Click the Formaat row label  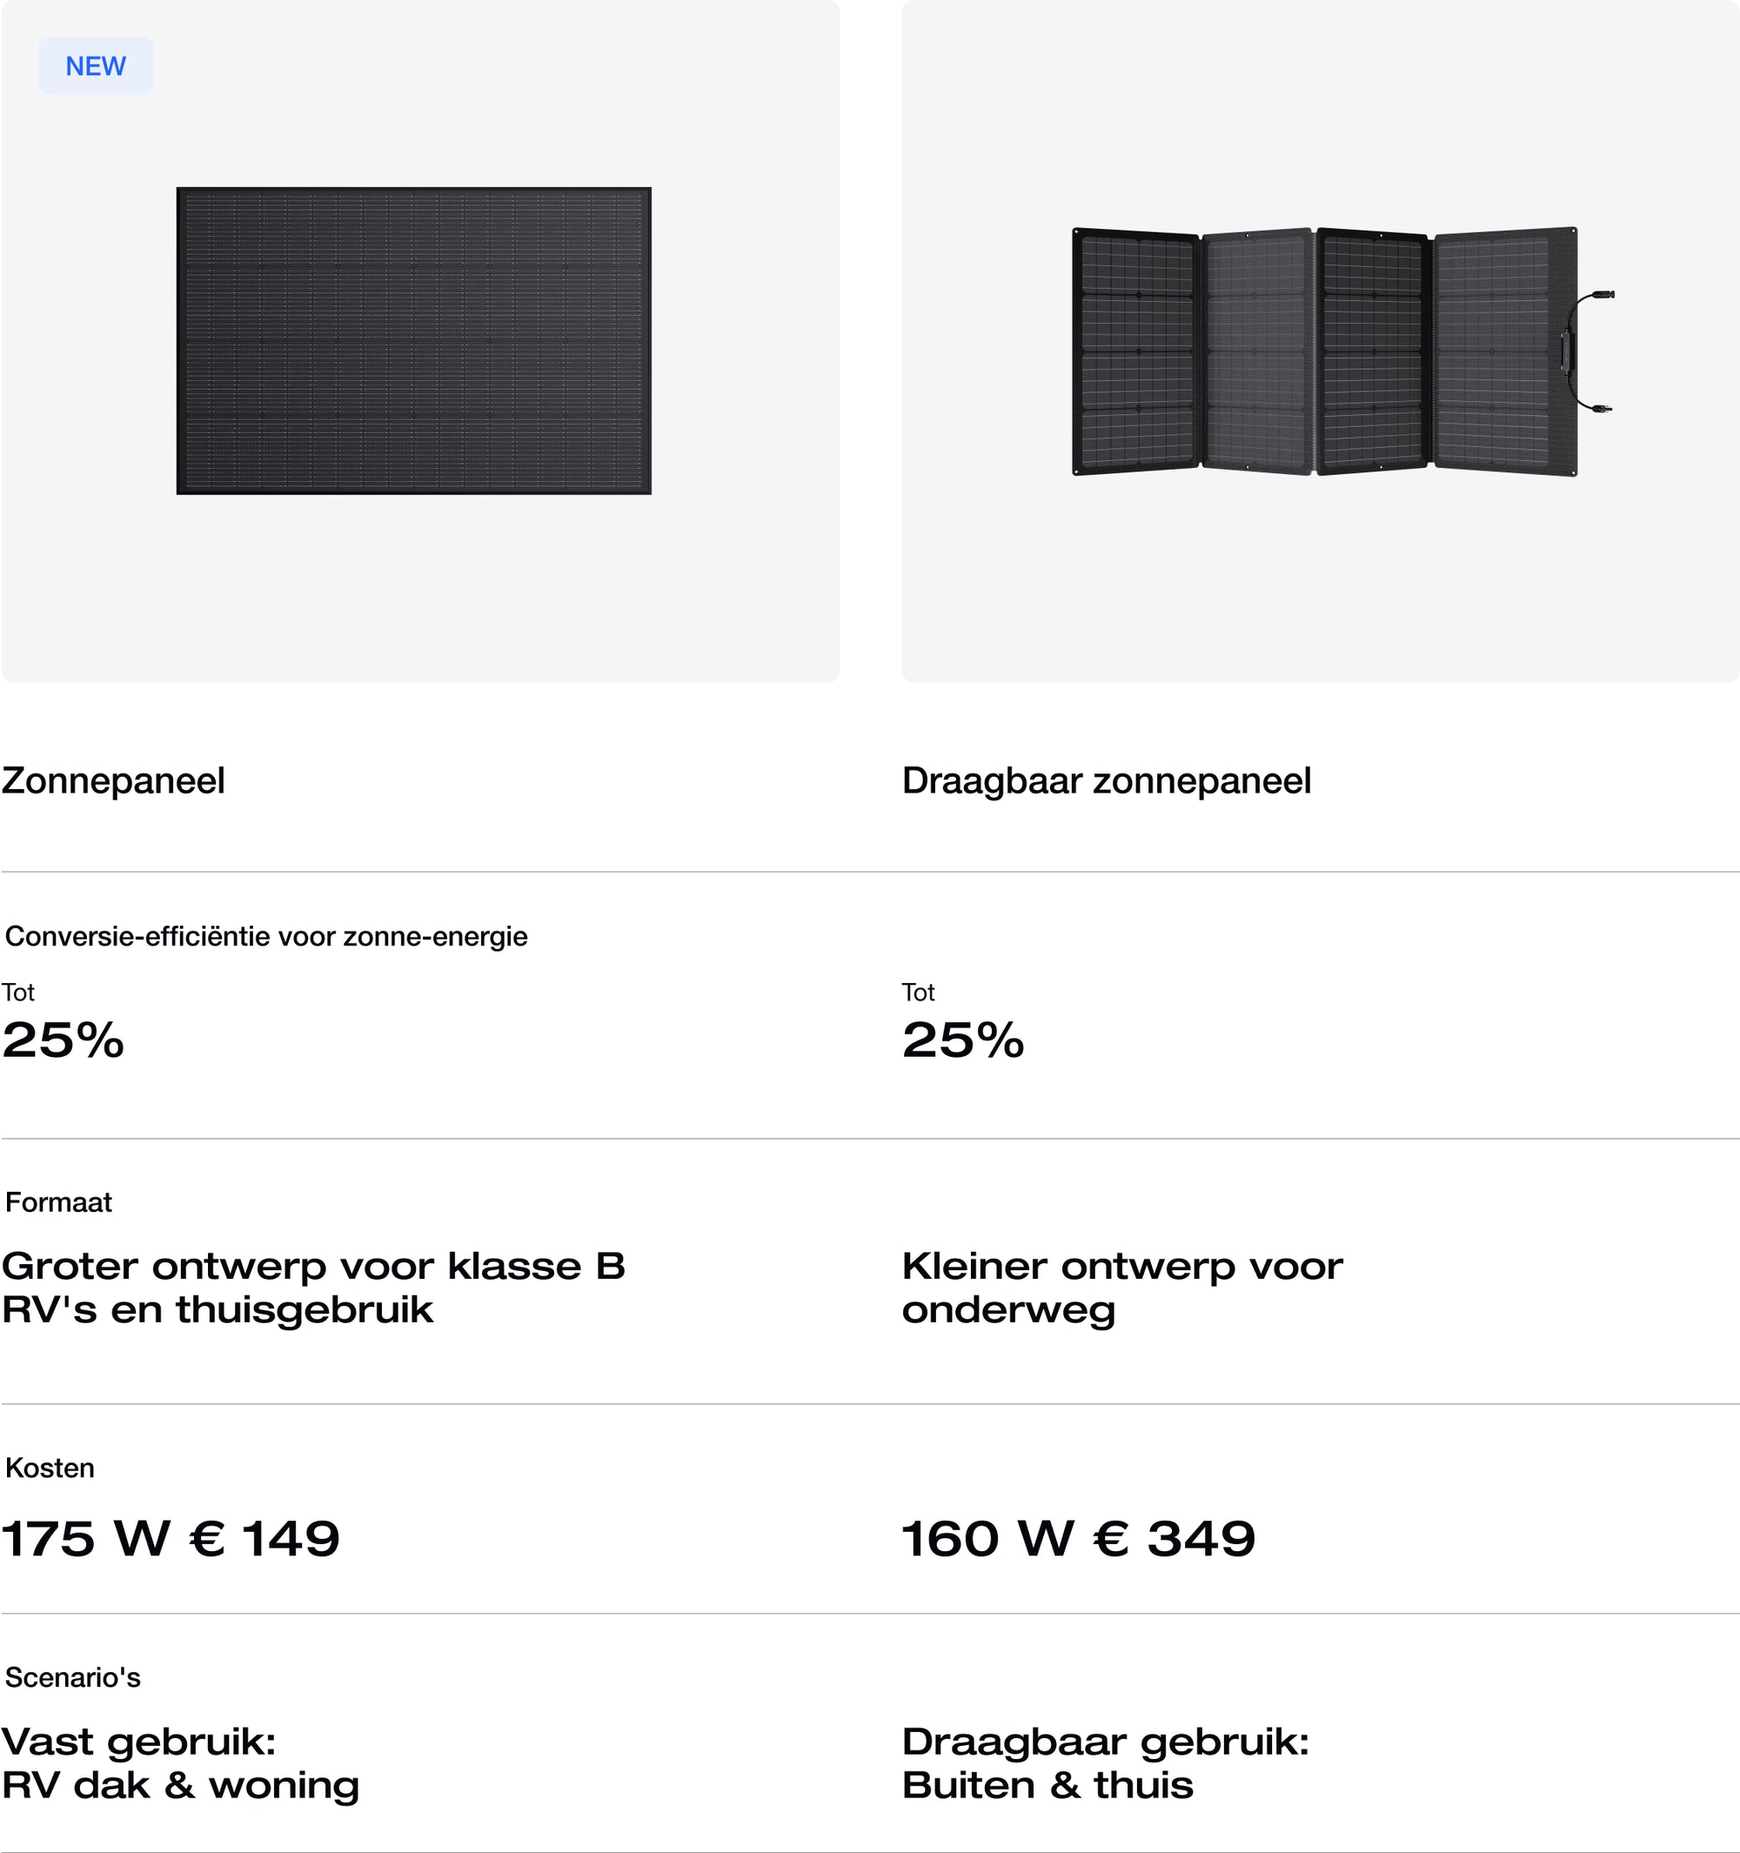point(58,1202)
